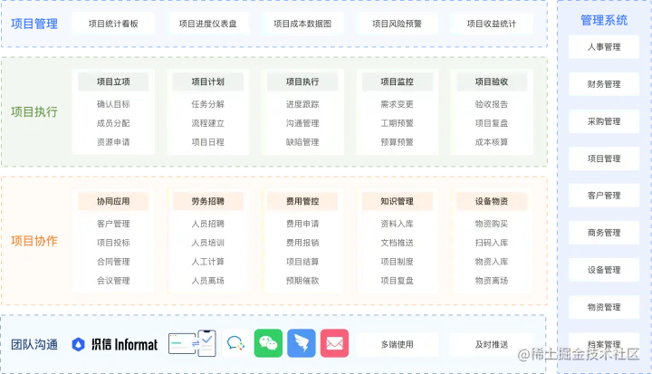Select 物资管理 in the 管理系统 panel

point(604,307)
